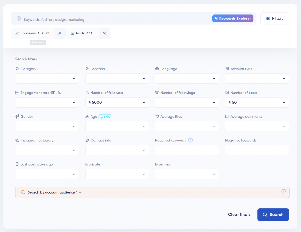Screen dimensions: 301x232
Task: Open the Filters panel
Action: click(275, 18)
